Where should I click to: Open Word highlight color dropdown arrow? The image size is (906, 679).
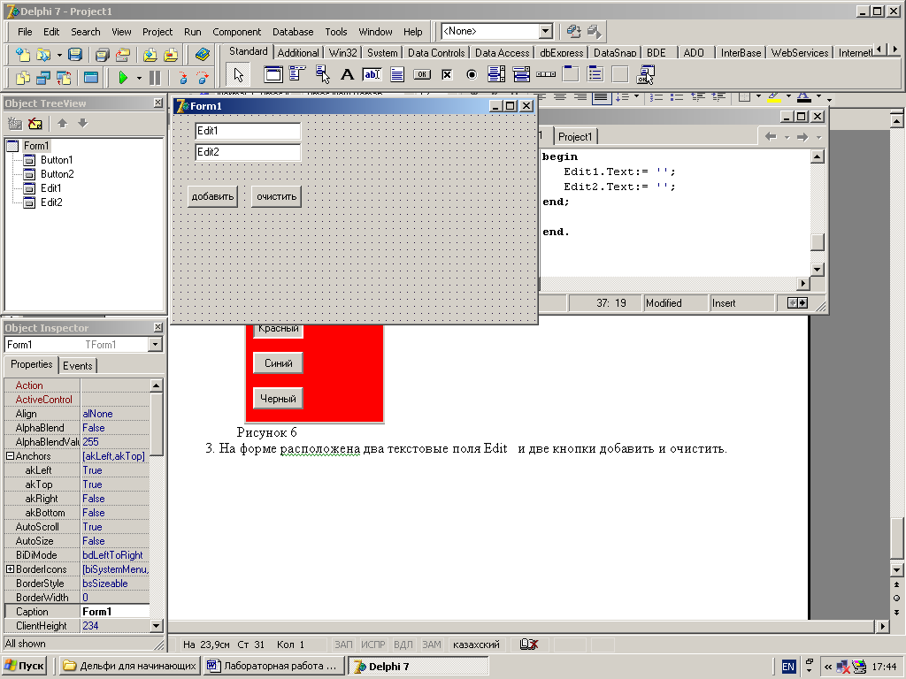pyautogui.click(x=788, y=96)
